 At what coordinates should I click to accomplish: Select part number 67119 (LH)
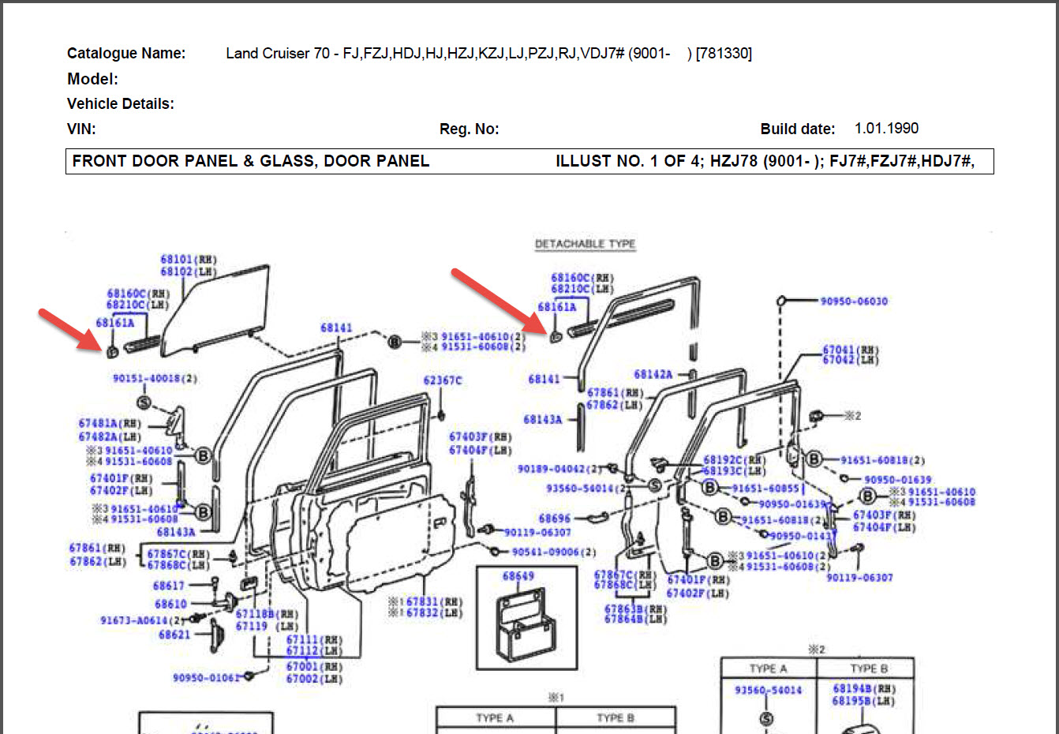coord(268,627)
